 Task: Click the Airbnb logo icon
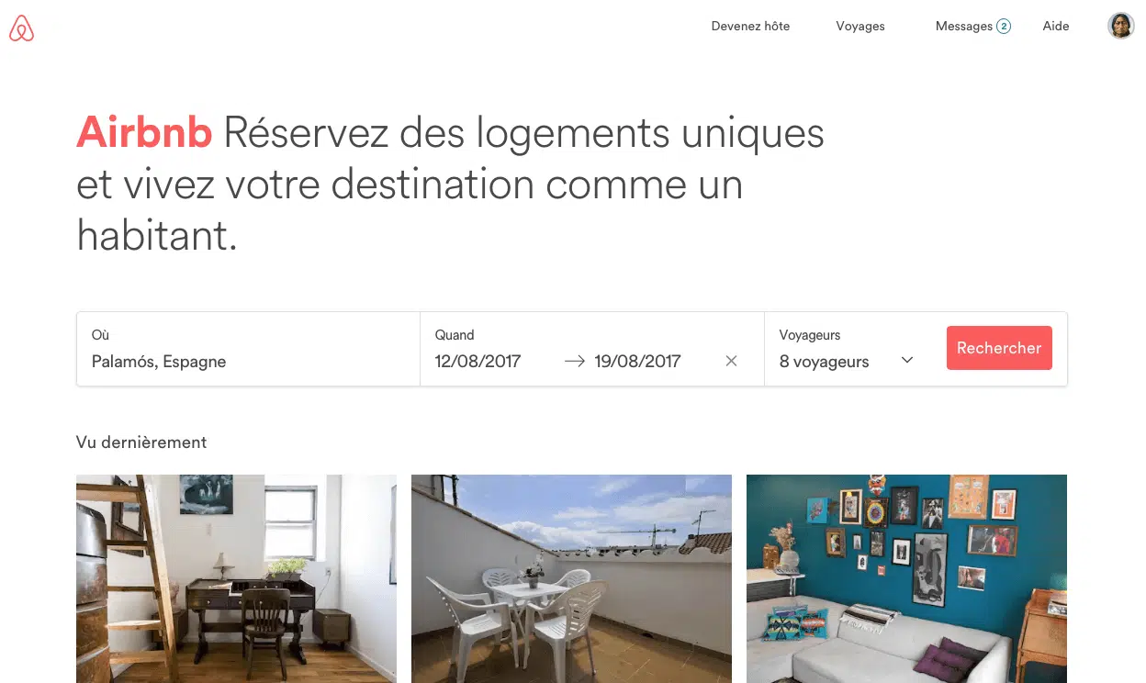pos(21,28)
